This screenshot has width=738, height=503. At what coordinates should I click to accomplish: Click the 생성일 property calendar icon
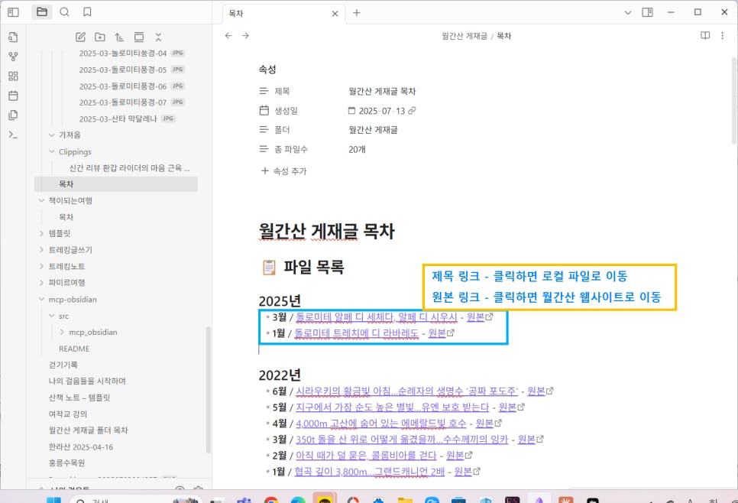tap(264, 111)
